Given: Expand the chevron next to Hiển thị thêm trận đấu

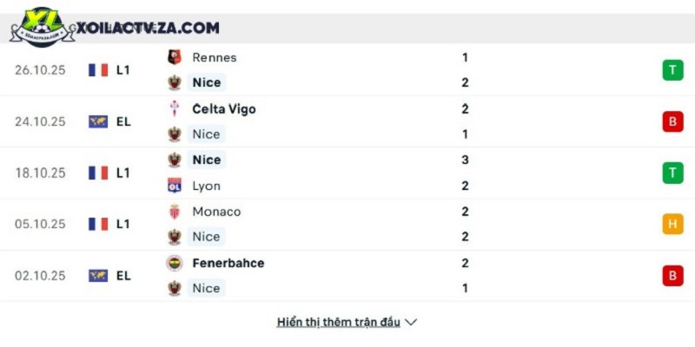Looking at the screenshot, I should [x=411, y=322].
